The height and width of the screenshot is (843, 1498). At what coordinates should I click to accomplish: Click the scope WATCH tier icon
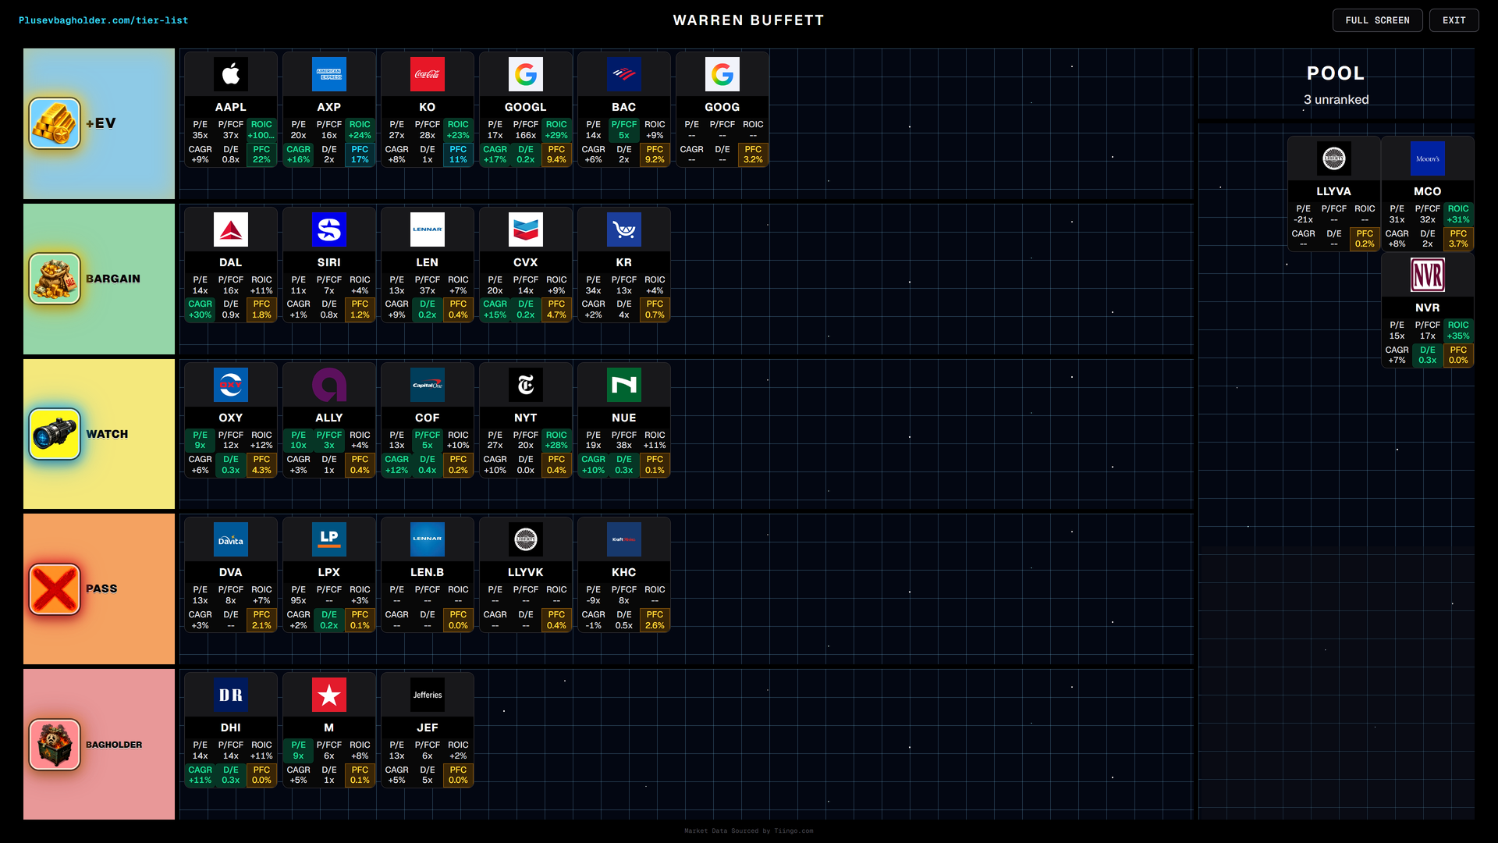(x=55, y=434)
